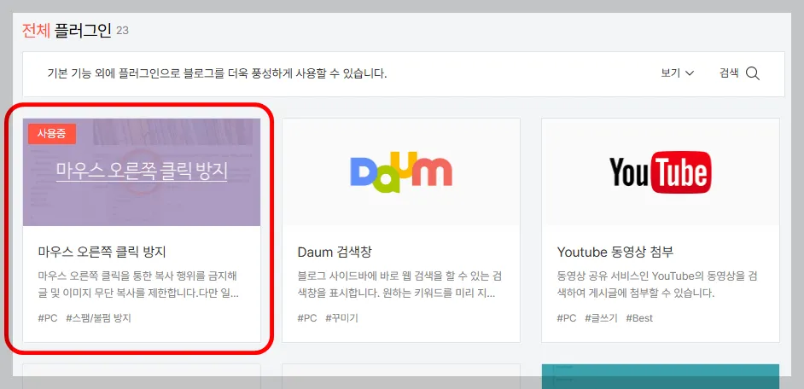Image resolution: width=804 pixels, height=389 pixels.
Task: Click the #스팸/불펌 방지 tag
Action: click(98, 318)
